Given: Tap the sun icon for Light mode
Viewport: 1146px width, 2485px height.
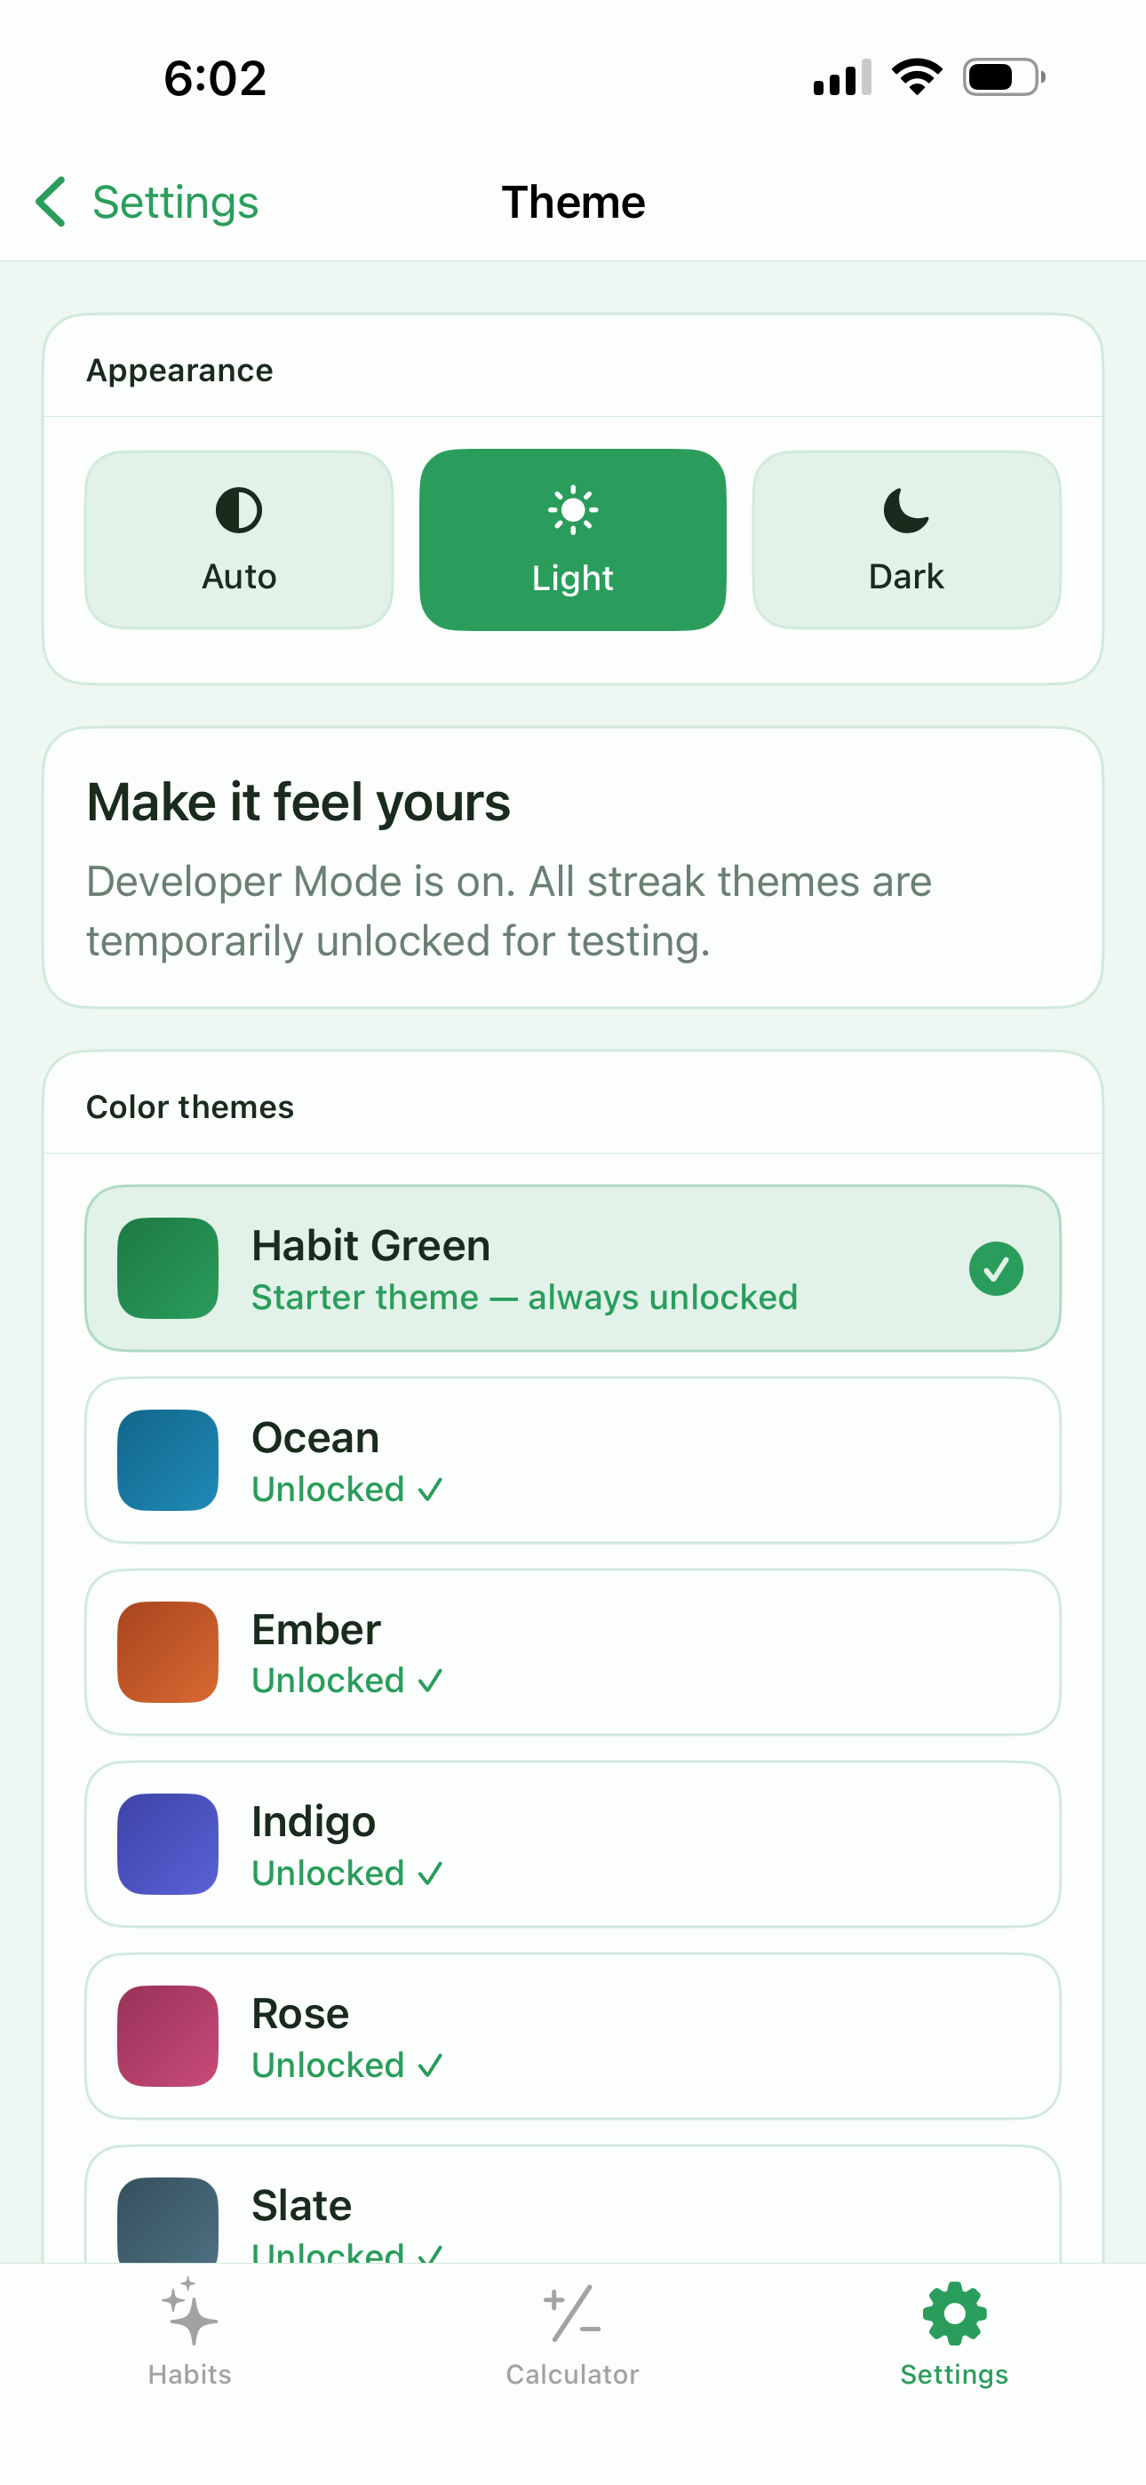Looking at the screenshot, I should (573, 510).
